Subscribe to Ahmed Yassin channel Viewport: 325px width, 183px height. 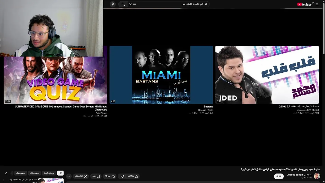pos(279,176)
